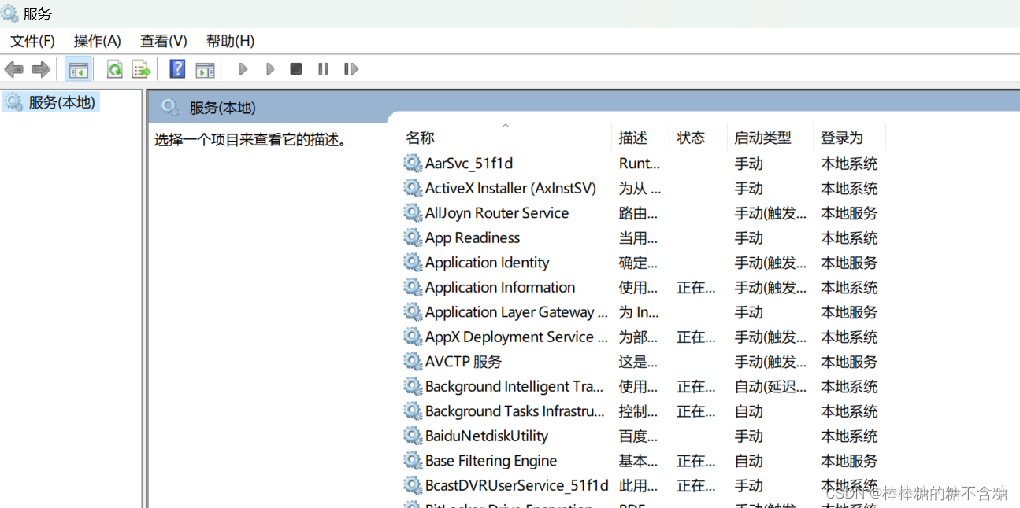Screen dimensions: 1020x508
Task: Open the 操作(A) menu
Action: pyautogui.click(x=98, y=41)
